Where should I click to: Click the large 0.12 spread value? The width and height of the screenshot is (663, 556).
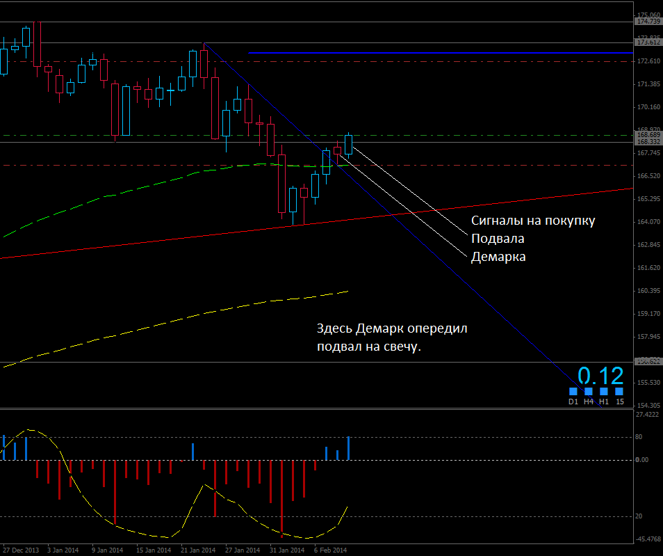[600, 376]
